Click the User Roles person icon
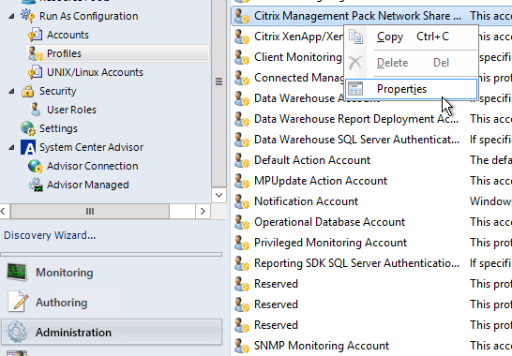512x356 pixels. 36,110
